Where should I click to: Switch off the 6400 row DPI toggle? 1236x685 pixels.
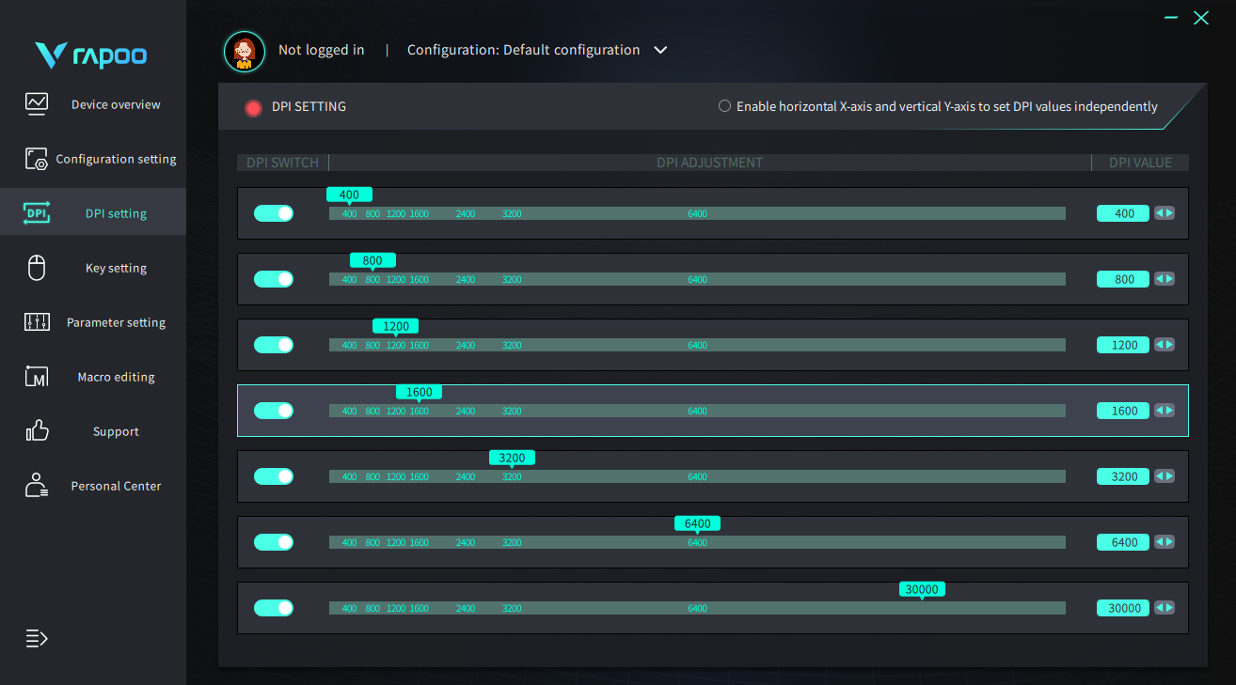pyautogui.click(x=274, y=542)
